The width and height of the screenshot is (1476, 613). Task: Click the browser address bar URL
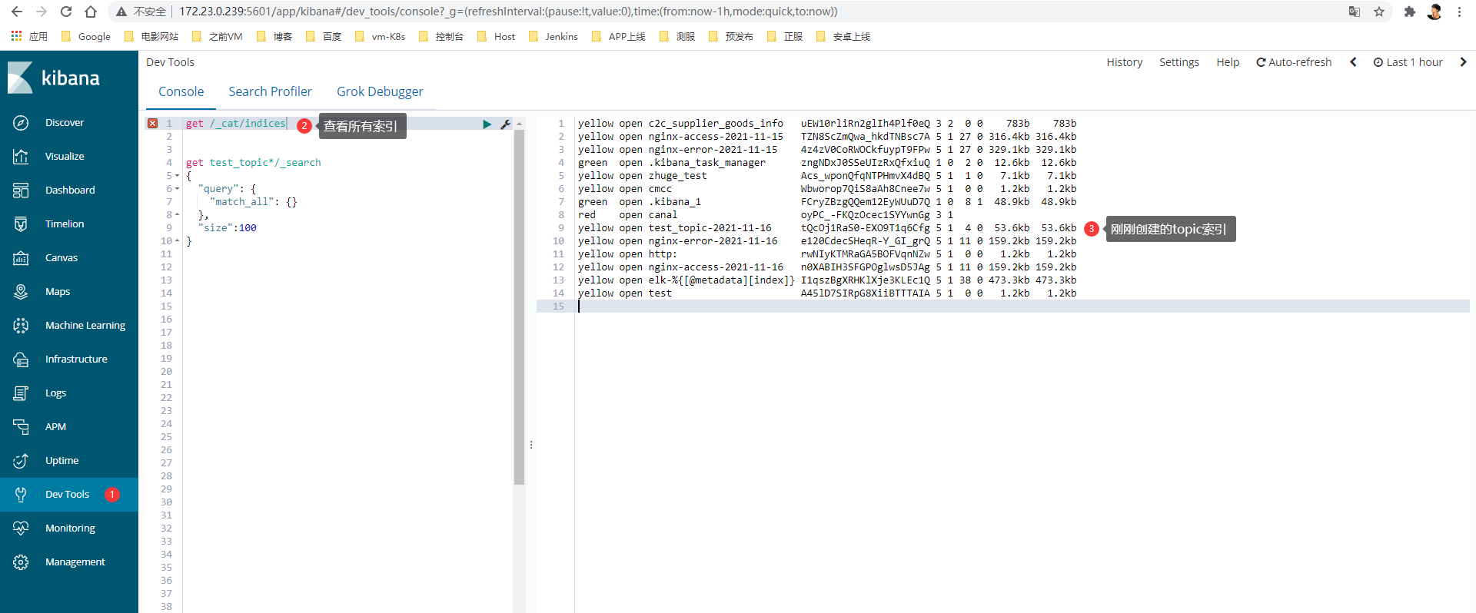(x=507, y=12)
